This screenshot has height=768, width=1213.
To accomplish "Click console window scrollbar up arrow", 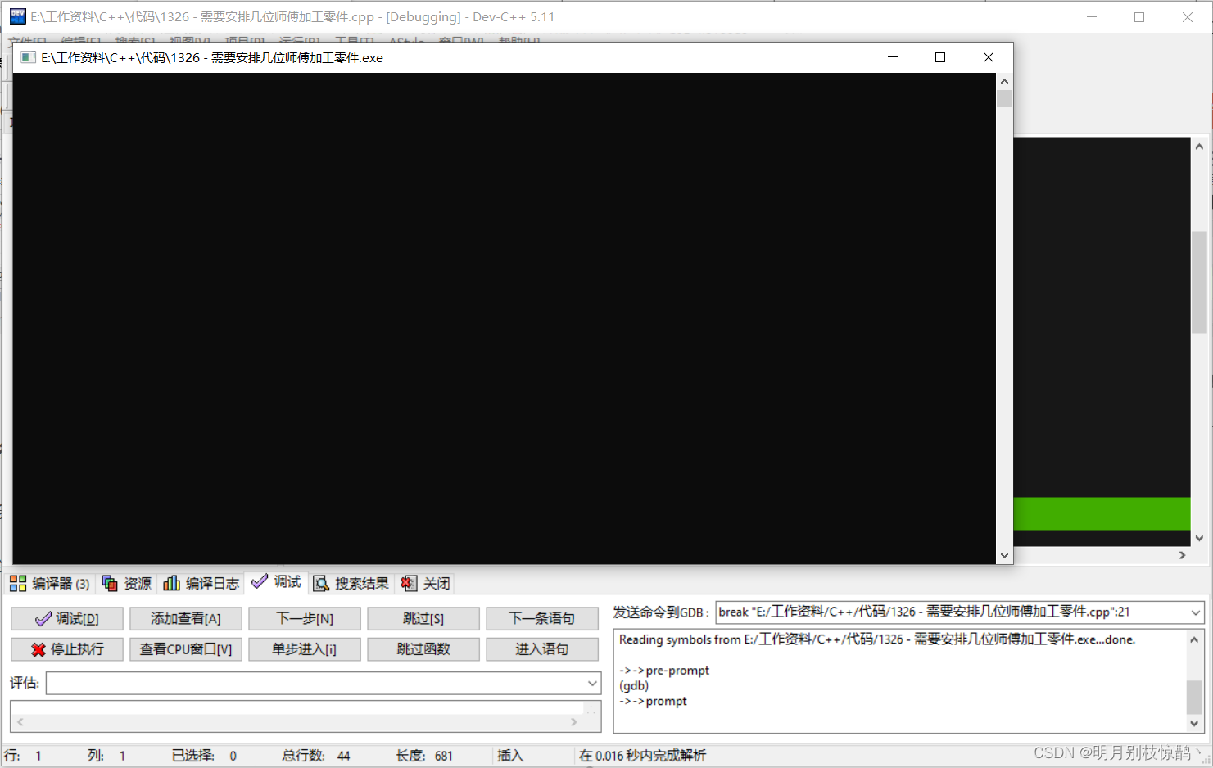I will click(1005, 81).
